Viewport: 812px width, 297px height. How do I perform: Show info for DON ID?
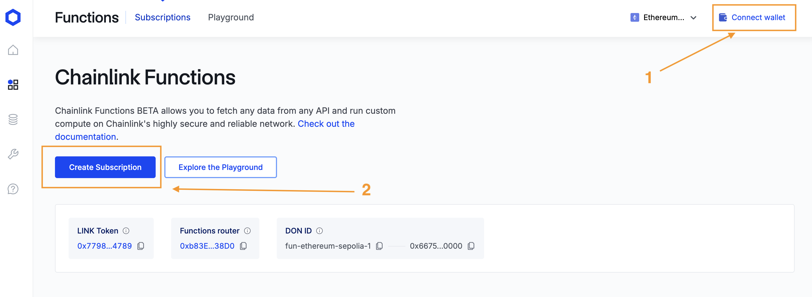pos(319,231)
